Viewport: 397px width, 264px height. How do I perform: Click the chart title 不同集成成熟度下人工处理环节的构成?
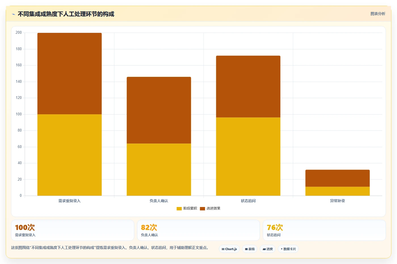66,14
